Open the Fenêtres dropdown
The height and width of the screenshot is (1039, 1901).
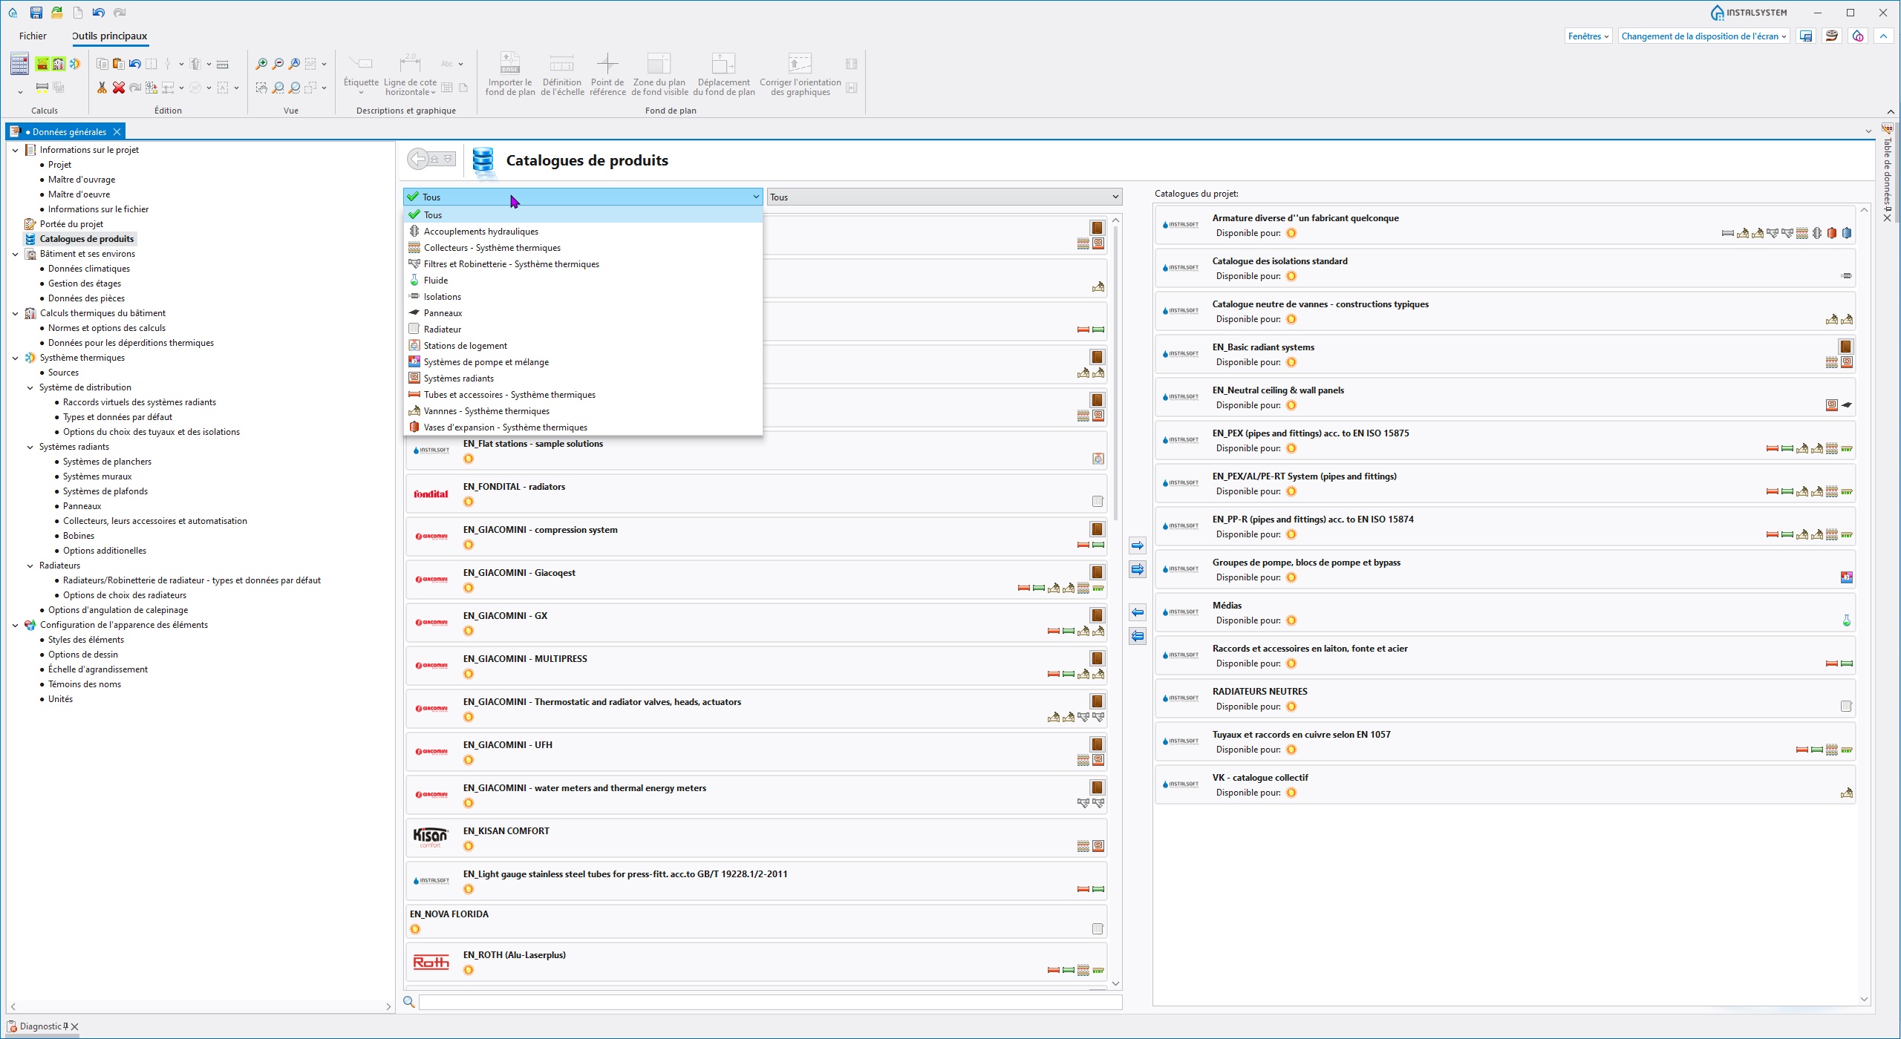pos(1588,36)
